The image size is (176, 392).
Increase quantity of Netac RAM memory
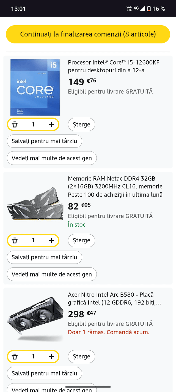pyautogui.click(x=51, y=241)
